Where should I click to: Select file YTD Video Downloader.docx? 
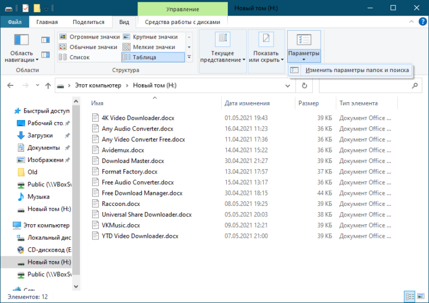pyautogui.click(x=140, y=236)
